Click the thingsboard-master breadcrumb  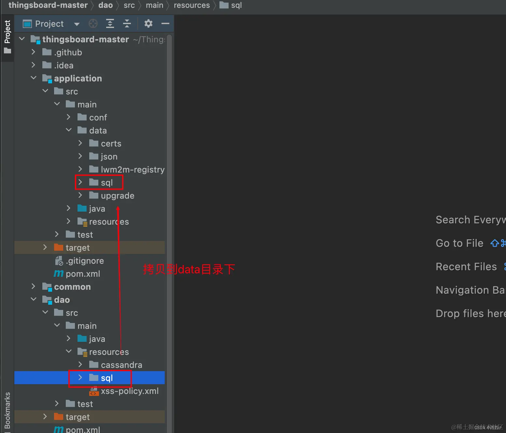(48, 5)
